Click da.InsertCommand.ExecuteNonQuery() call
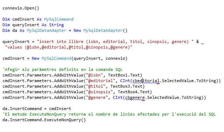Screen dimensions: 224x132 click(44, 120)
